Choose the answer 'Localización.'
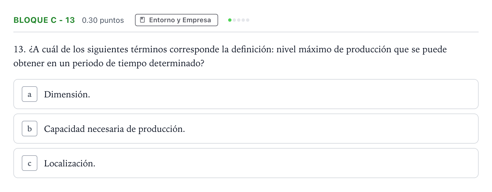The height and width of the screenshot is (192, 492). (x=70, y=163)
